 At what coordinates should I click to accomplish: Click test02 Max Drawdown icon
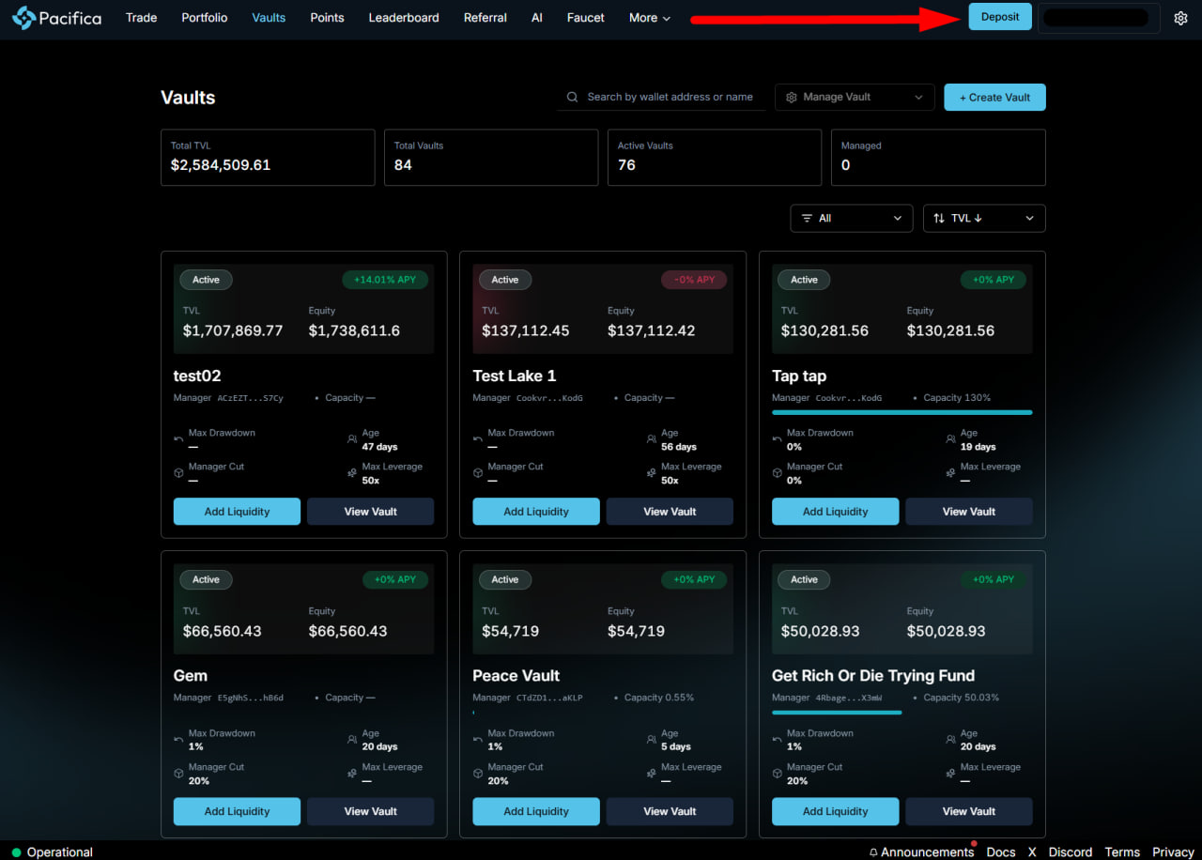(x=179, y=439)
